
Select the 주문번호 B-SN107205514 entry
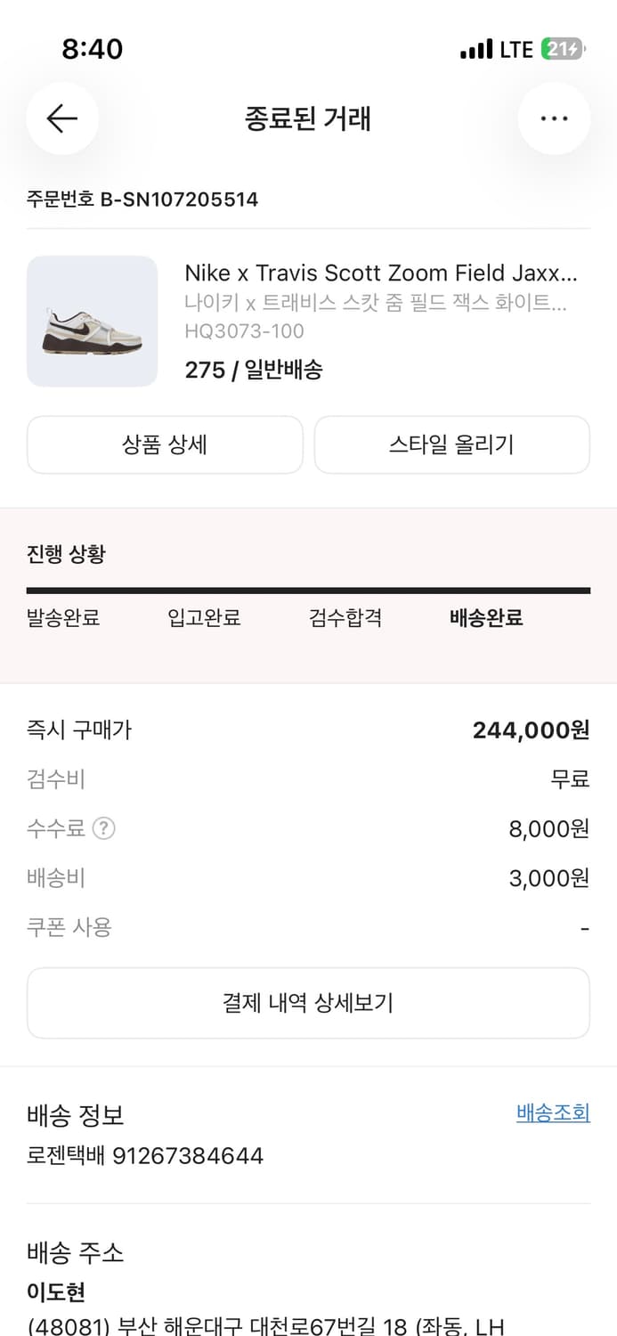click(142, 200)
